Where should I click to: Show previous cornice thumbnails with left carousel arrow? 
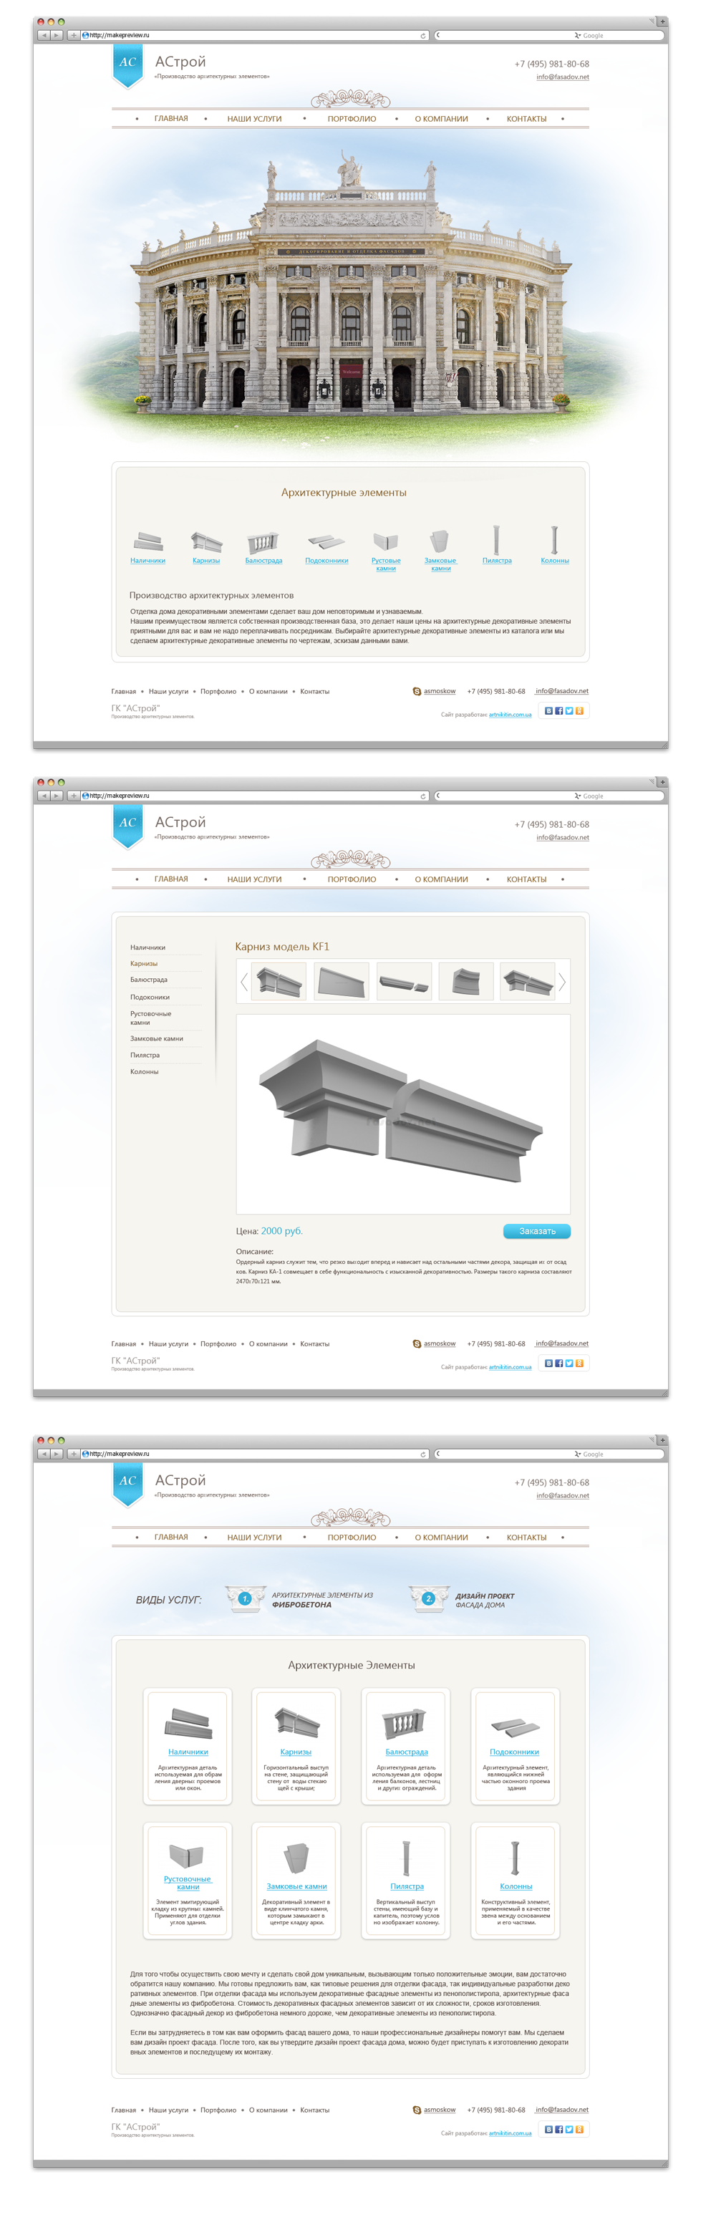click(244, 982)
